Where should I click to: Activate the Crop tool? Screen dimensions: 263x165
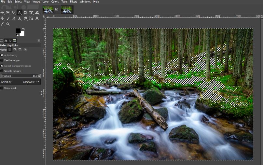pyautogui.click(x=25, y=13)
